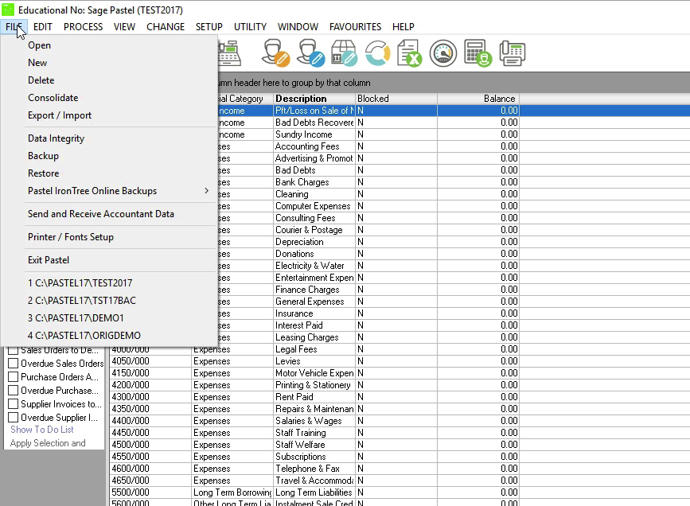The width and height of the screenshot is (690, 506).
Task: Click the Excel document export icon
Action: click(x=409, y=53)
